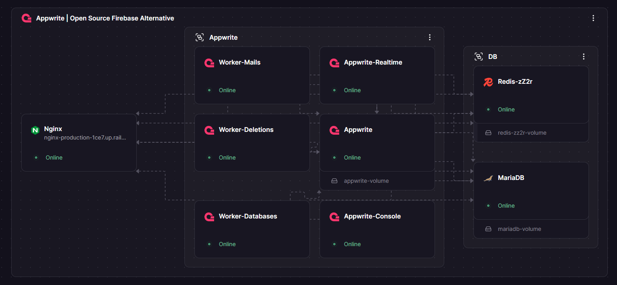Click the Worker-Mails service icon
Viewport: 617px width, 285px height.
click(209, 63)
